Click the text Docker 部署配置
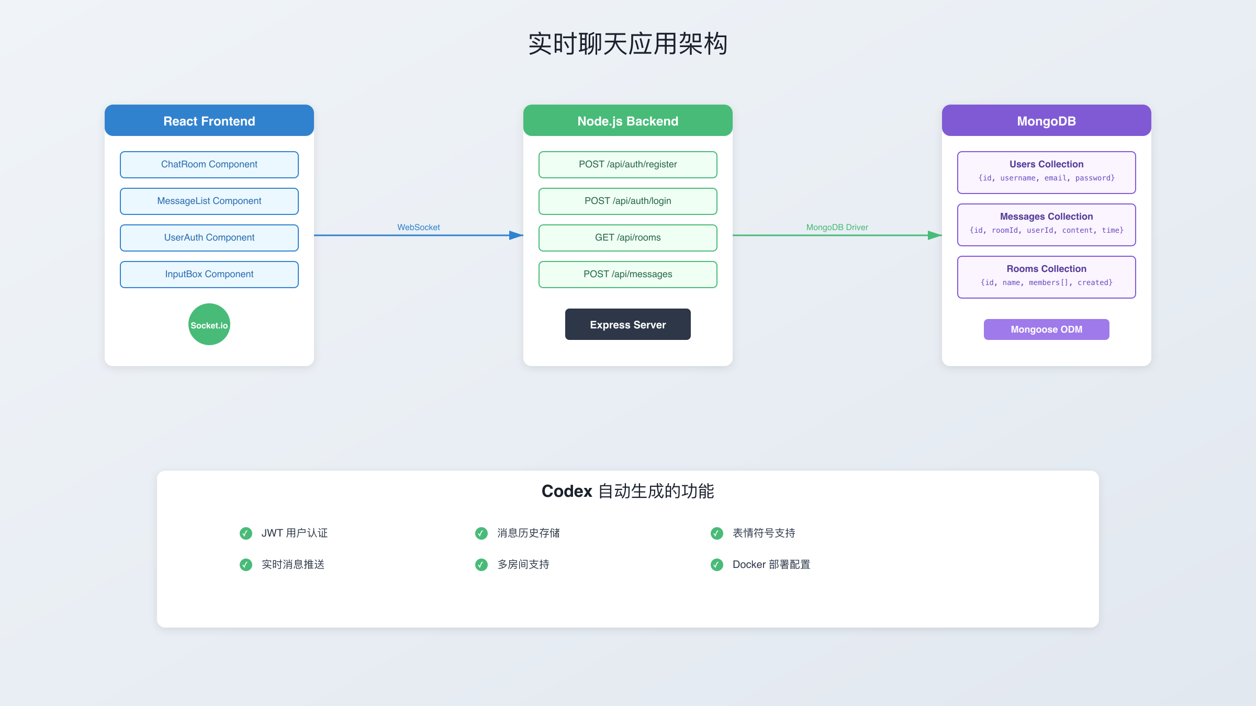 point(771,565)
